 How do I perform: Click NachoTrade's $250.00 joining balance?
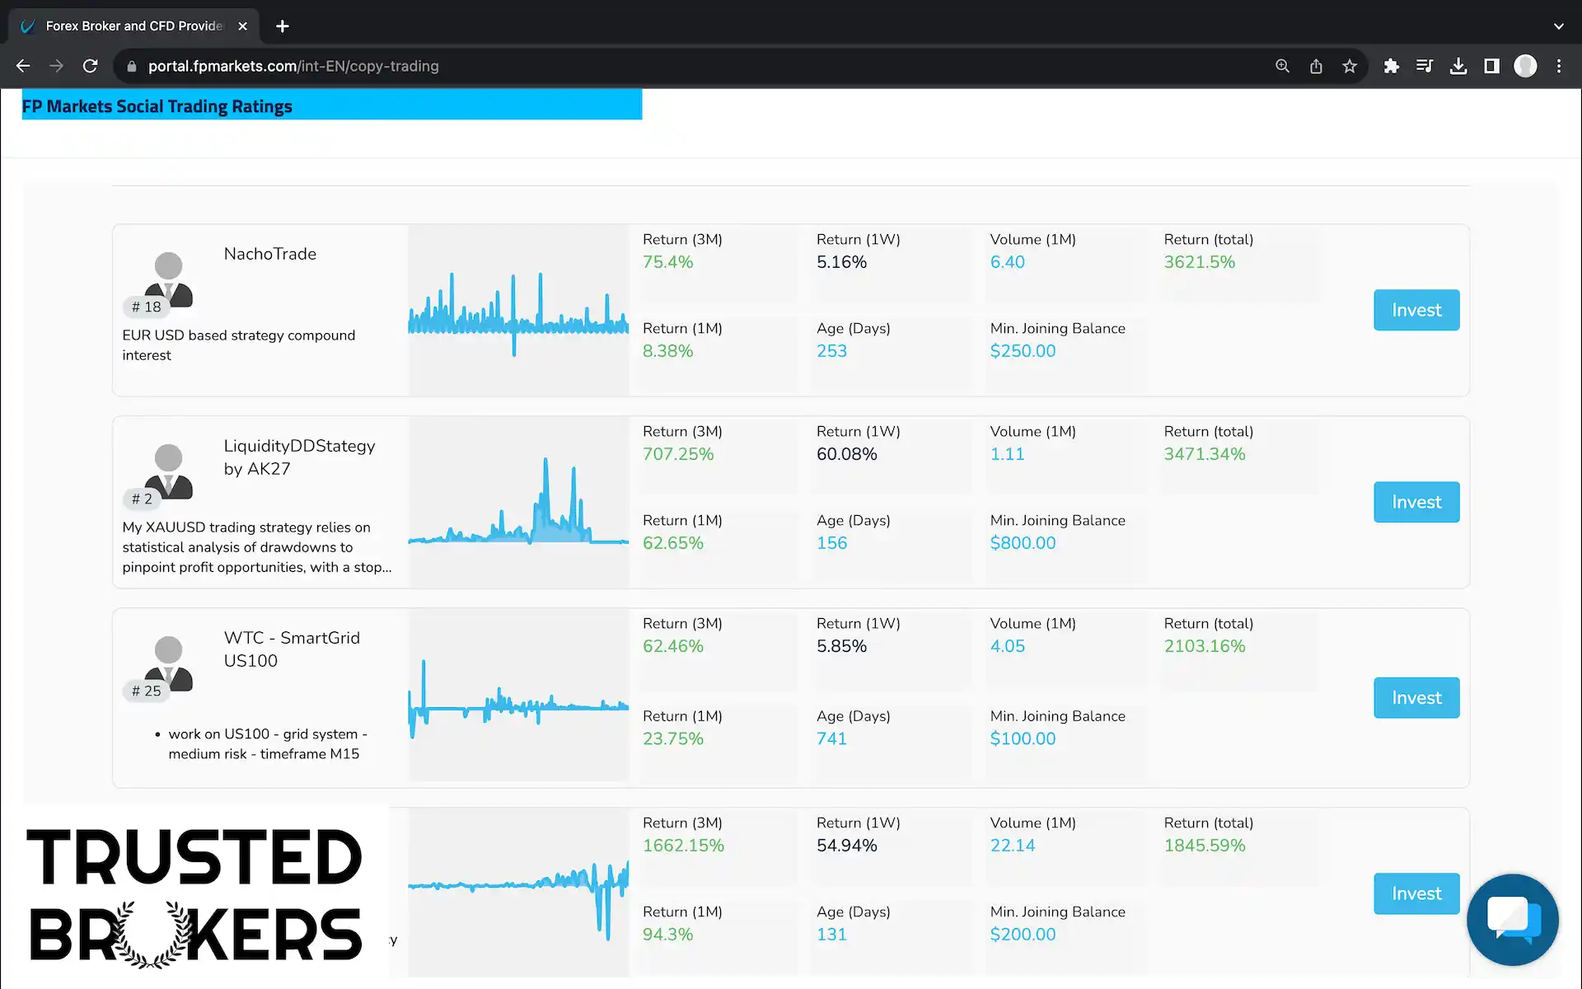click(x=1023, y=351)
